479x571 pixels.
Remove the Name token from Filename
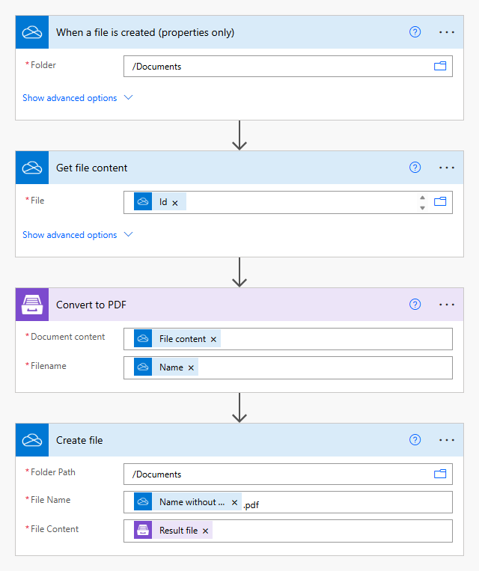tap(191, 367)
